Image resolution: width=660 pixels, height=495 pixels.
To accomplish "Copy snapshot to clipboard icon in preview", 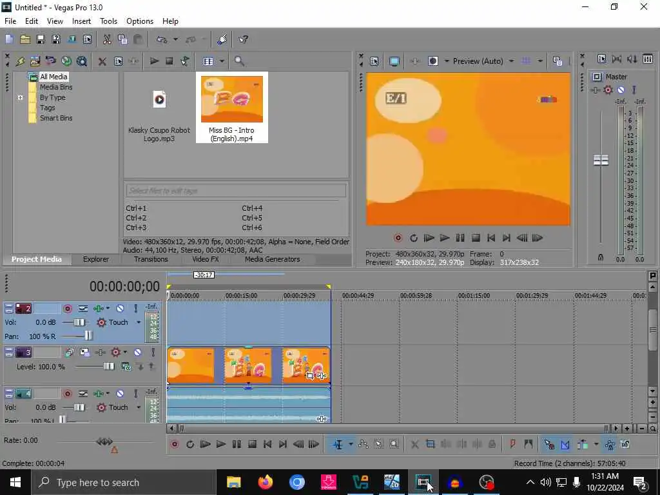I will coord(558,61).
